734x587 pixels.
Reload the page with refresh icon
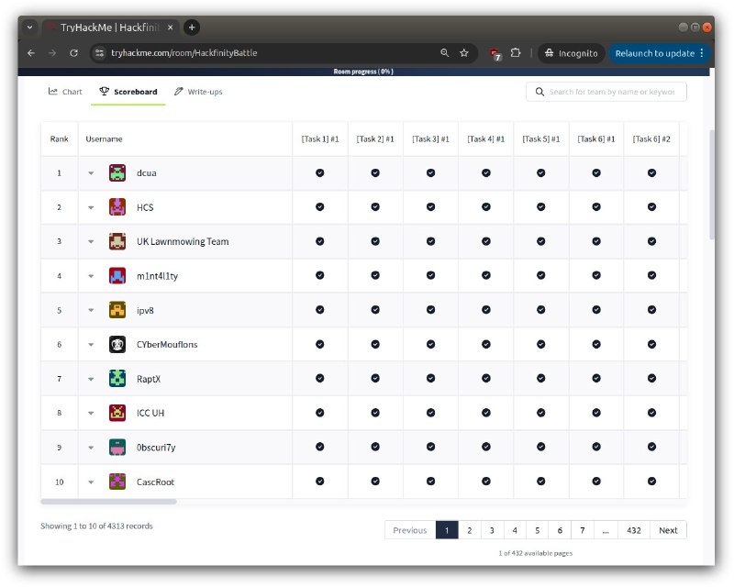[x=74, y=53]
